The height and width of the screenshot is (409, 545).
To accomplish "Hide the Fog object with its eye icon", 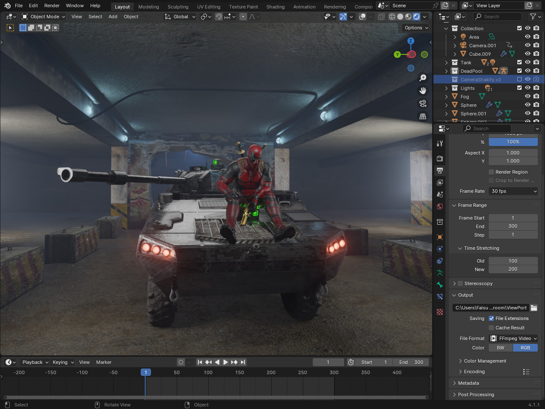I will coord(528,97).
